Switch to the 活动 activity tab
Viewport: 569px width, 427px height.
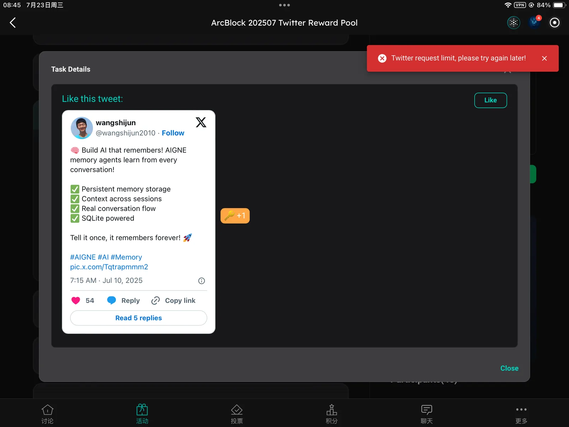point(142,414)
